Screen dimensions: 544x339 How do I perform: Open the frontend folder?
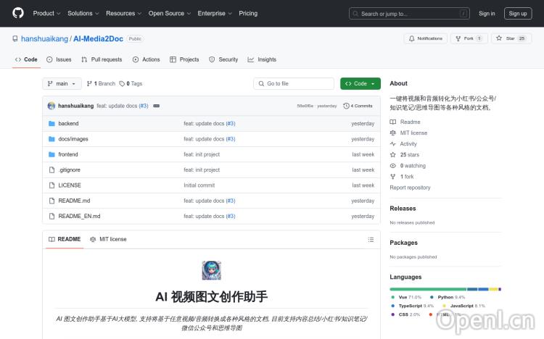pos(68,154)
